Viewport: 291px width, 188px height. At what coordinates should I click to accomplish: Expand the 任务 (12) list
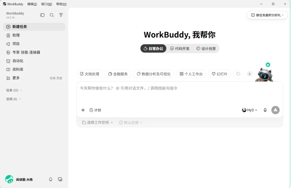tap(14, 90)
